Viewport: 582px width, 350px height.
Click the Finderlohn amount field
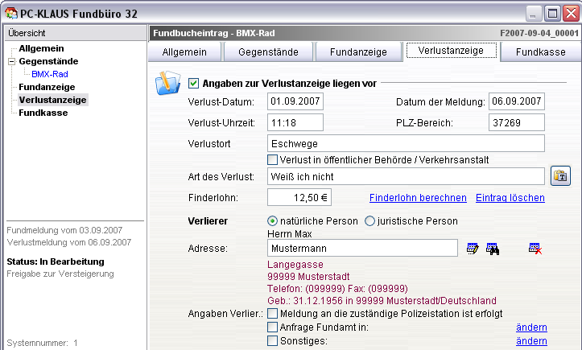299,197
